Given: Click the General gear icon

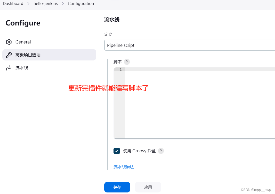Looking at the screenshot, I should (x=9, y=42).
